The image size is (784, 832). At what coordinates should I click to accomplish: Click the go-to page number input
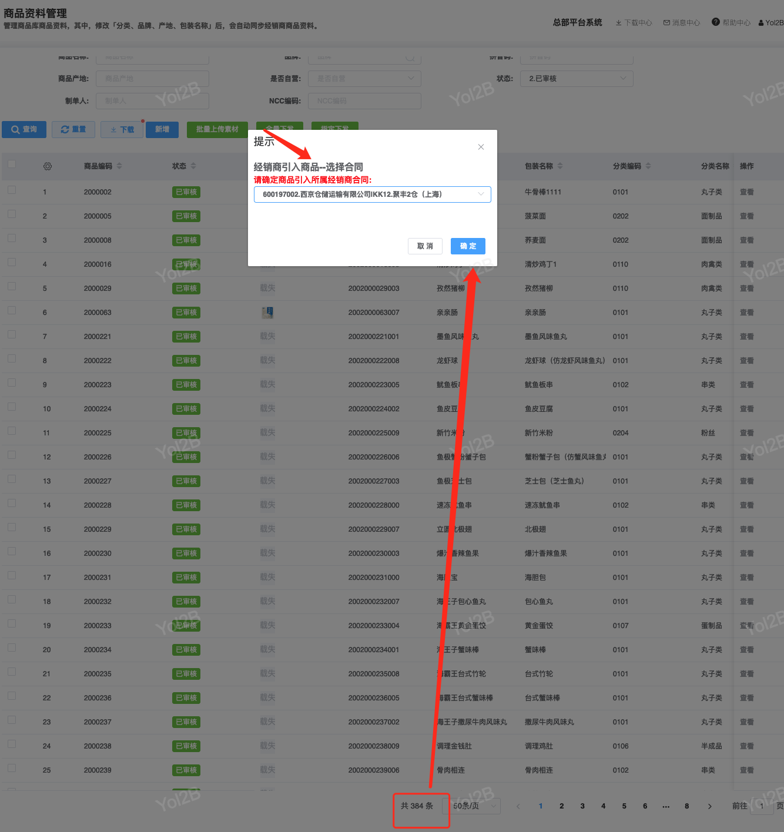(762, 806)
